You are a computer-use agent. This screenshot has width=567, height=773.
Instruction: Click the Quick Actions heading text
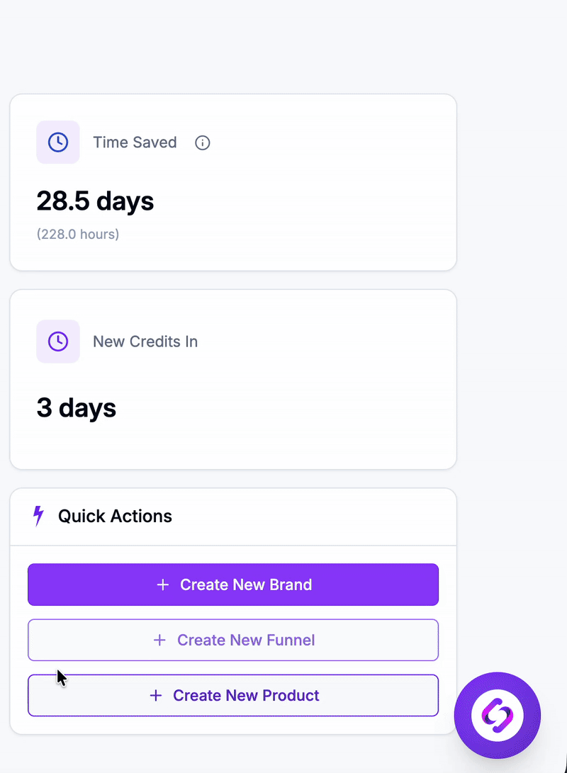[x=115, y=516]
